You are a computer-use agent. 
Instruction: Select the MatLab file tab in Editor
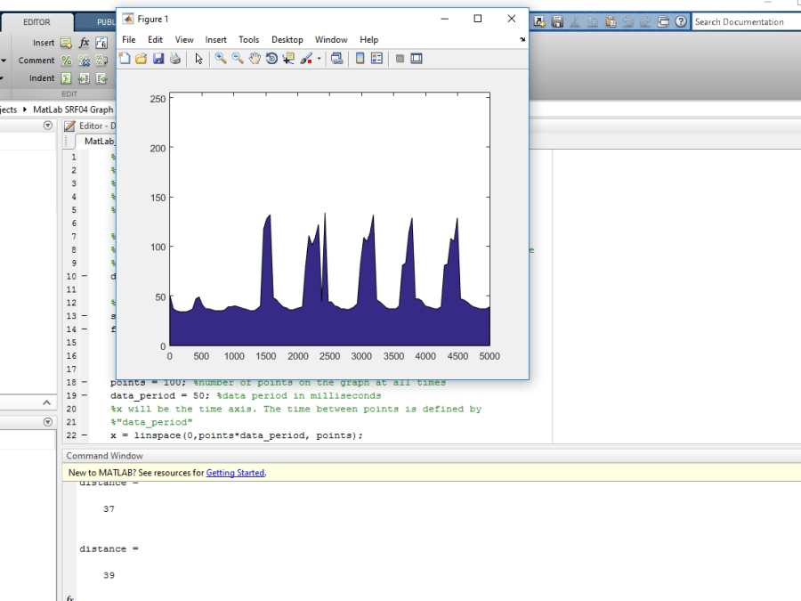pos(97,141)
